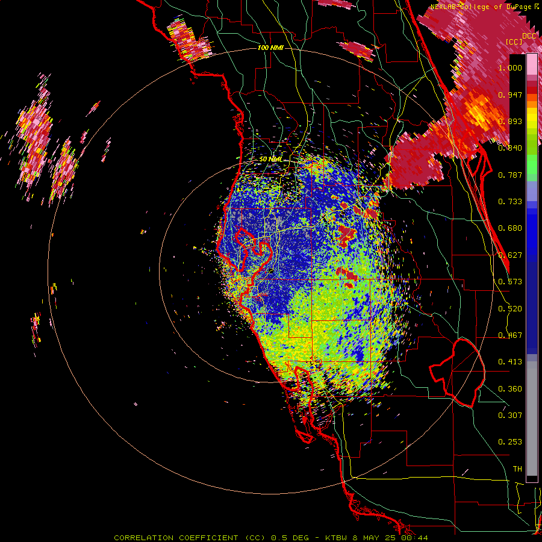Select the 0.520 scale value

point(510,309)
